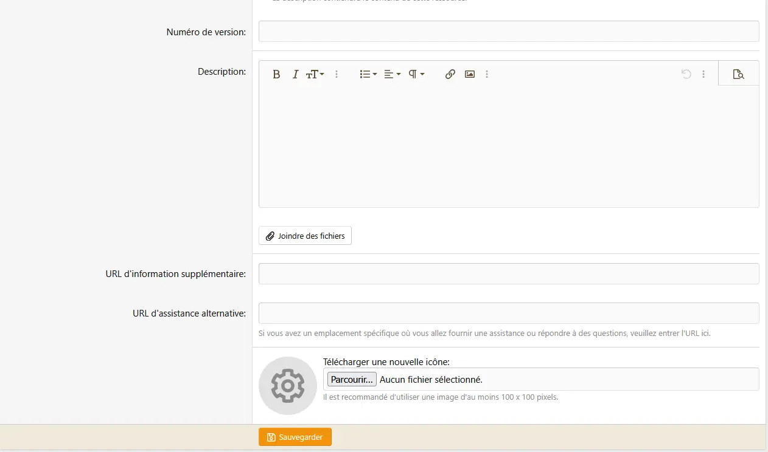Open more insert options after image icon

click(x=487, y=74)
